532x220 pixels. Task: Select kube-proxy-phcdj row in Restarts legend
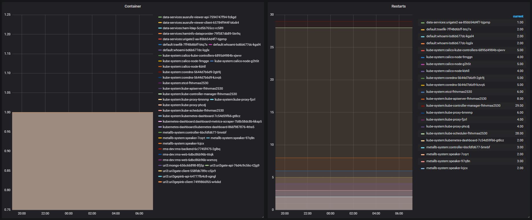[x=472, y=127]
